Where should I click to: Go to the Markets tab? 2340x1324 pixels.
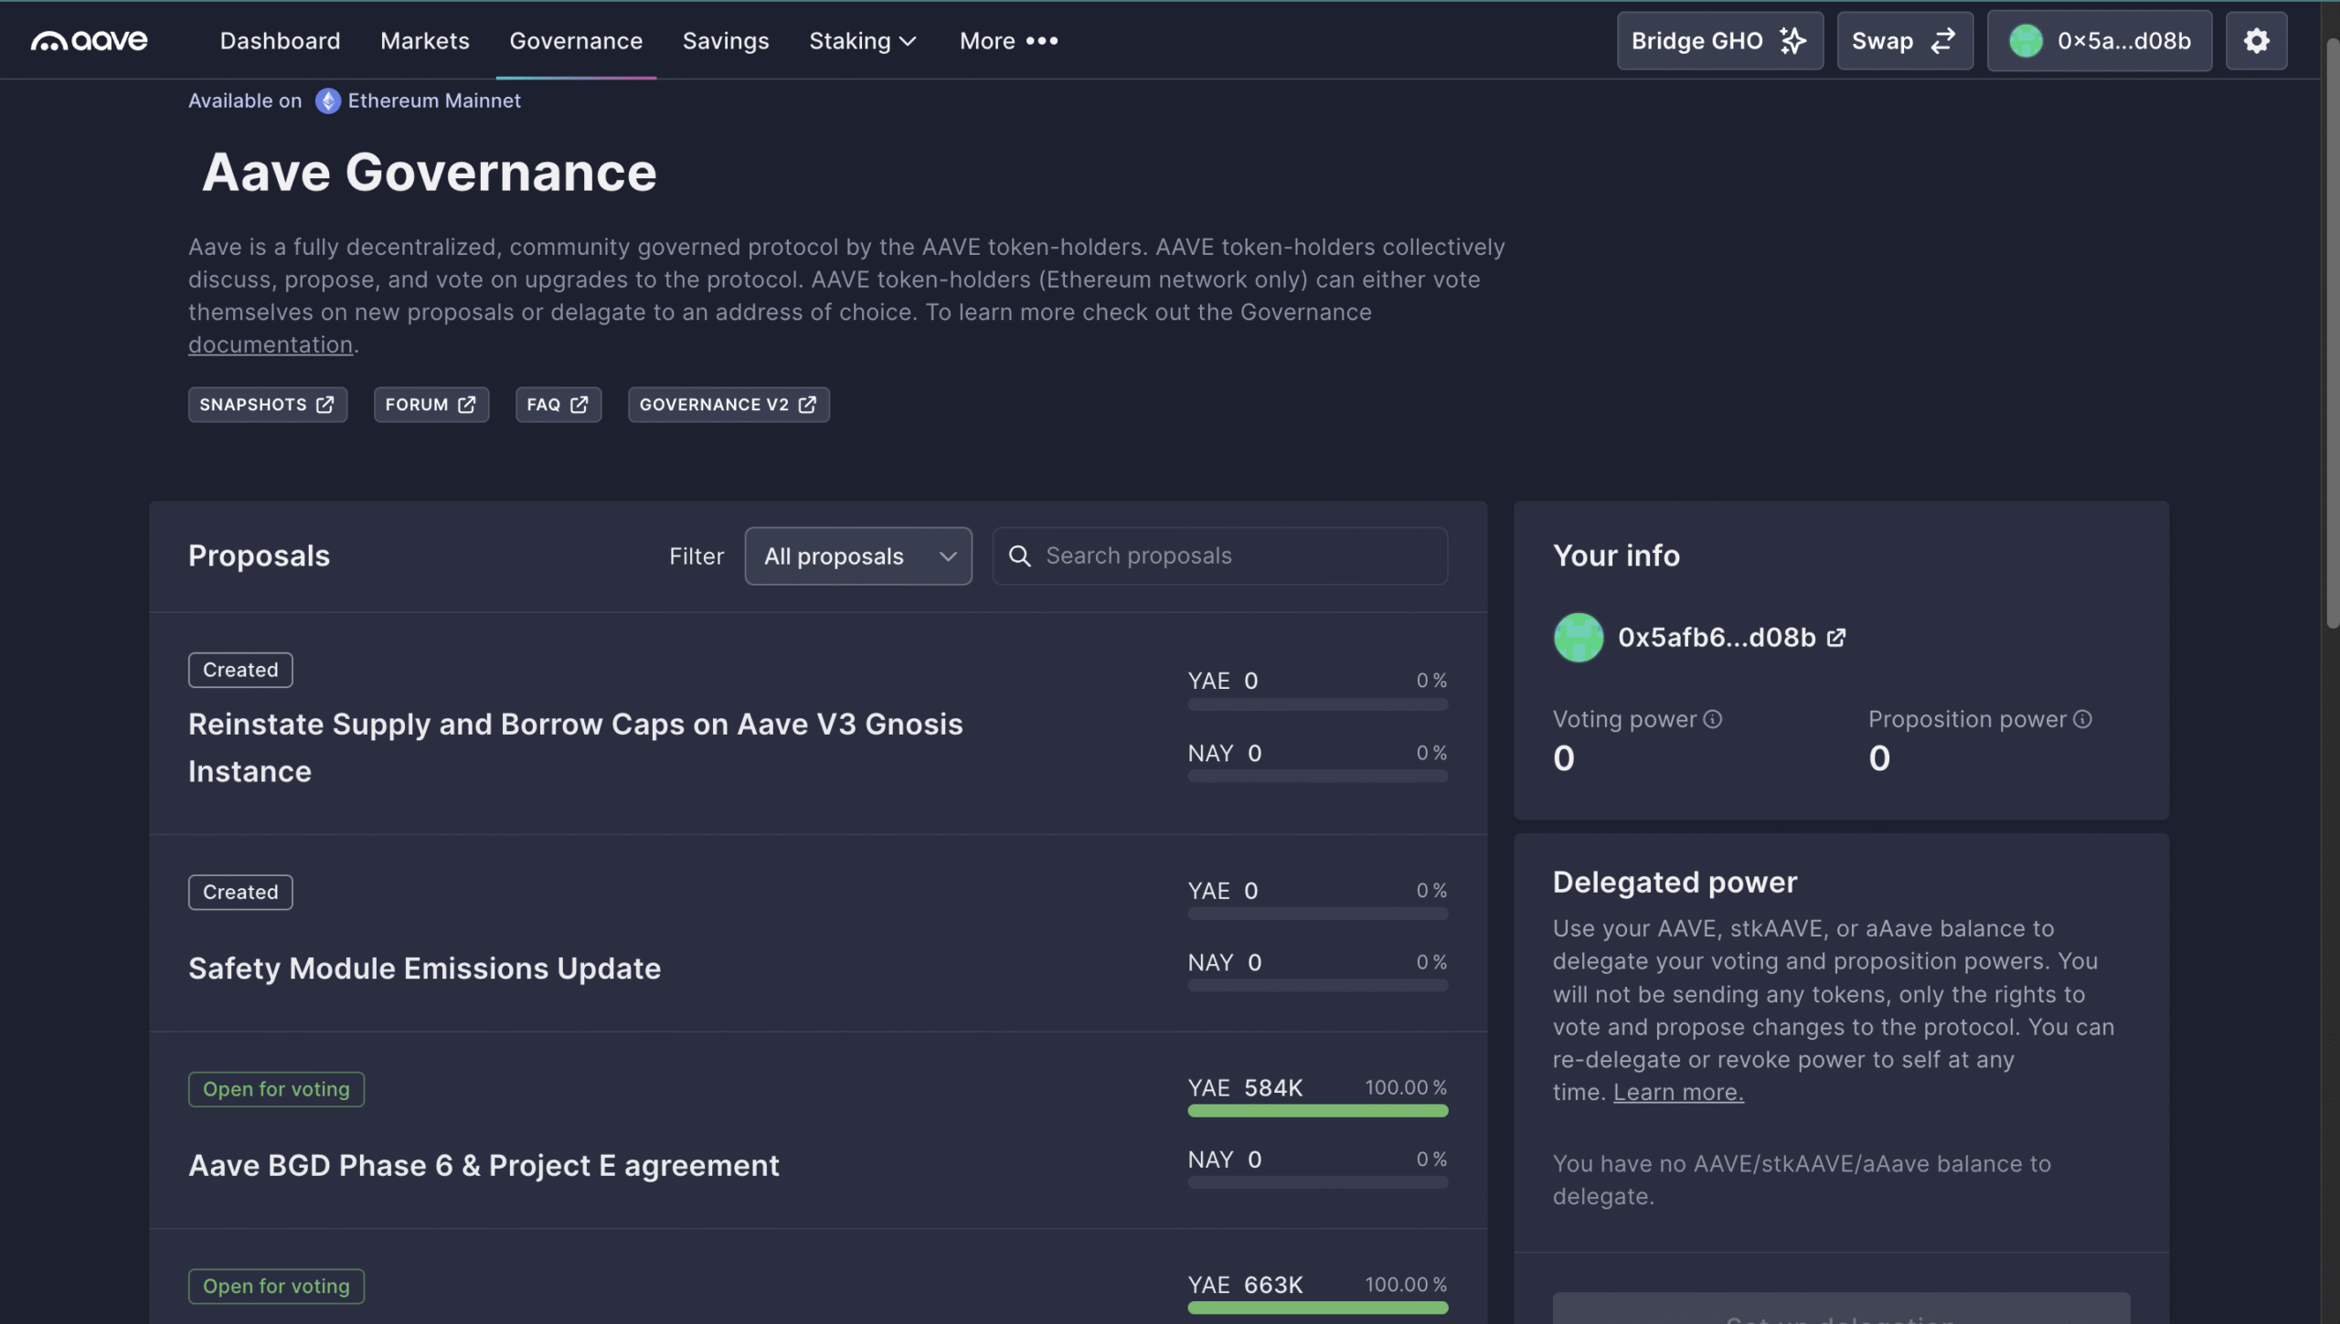point(424,41)
